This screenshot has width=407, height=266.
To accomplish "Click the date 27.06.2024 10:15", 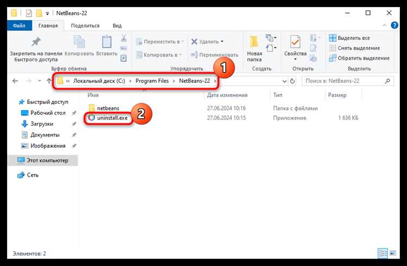I will pyautogui.click(x=226, y=118).
